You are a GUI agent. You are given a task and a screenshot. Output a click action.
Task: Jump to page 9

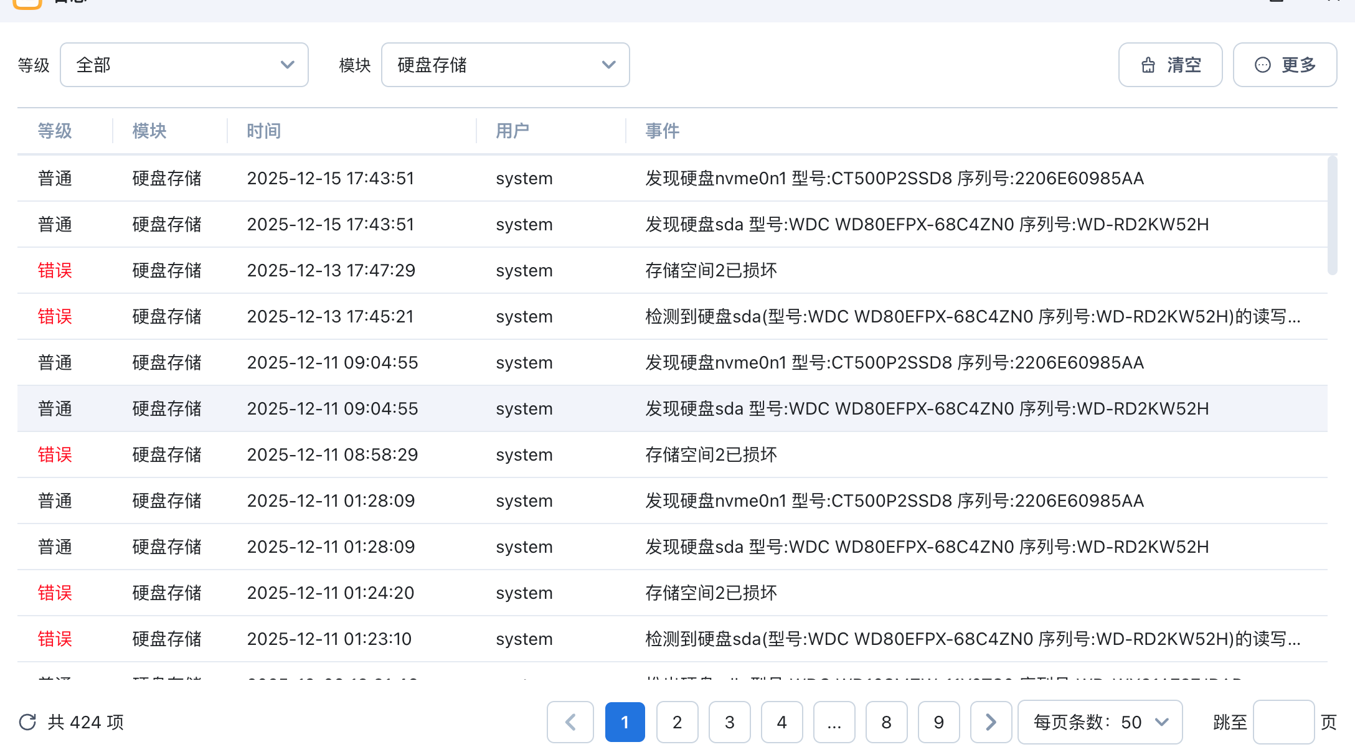[x=939, y=722]
